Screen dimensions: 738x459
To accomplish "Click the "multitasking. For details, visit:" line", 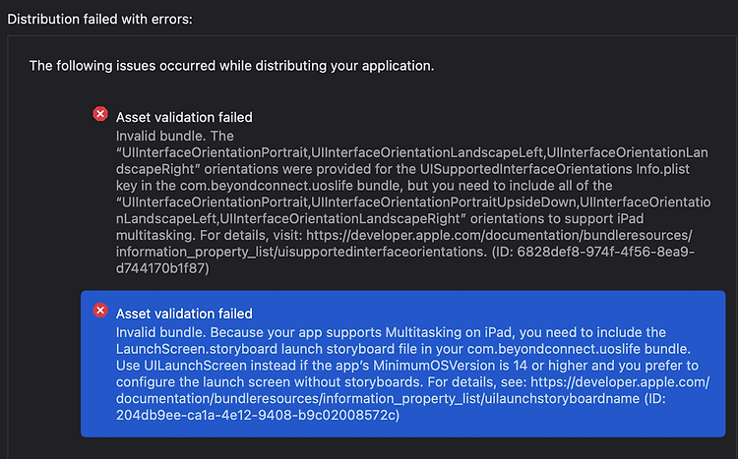I will [x=209, y=235].
